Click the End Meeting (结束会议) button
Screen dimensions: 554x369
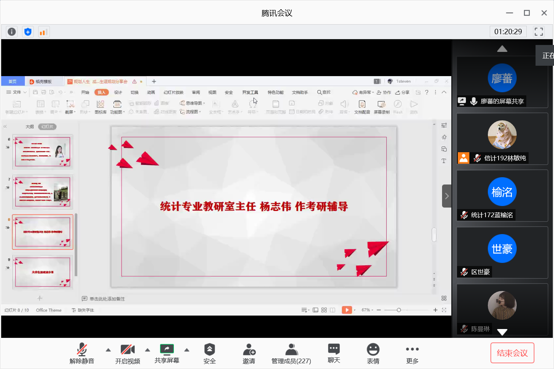[512, 353]
